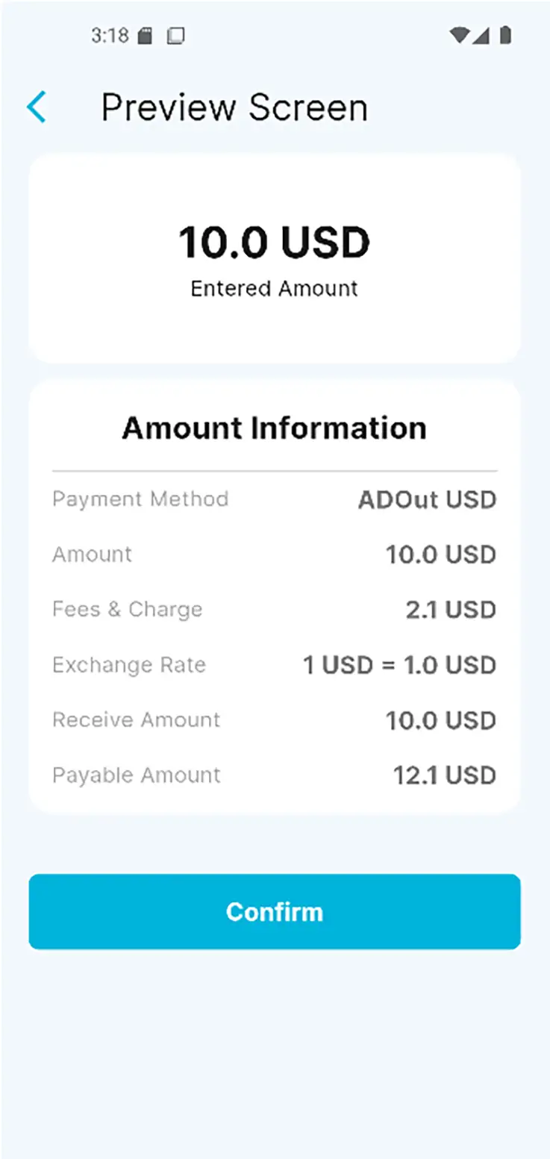550x1159 pixels.
Task: Tap the ADOut USD value
Action: pyautogui.click(x=427, y=499)
